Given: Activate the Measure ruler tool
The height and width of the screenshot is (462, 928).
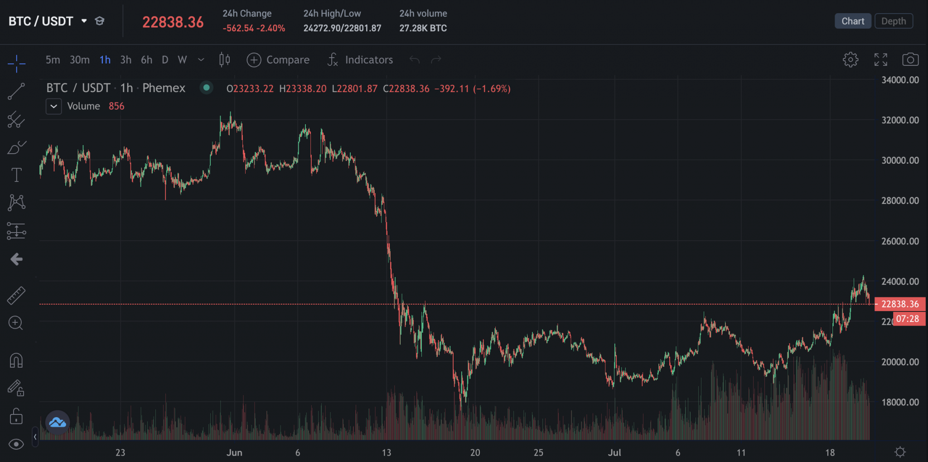Looking at the screenshot, I should tap(16, 295).
